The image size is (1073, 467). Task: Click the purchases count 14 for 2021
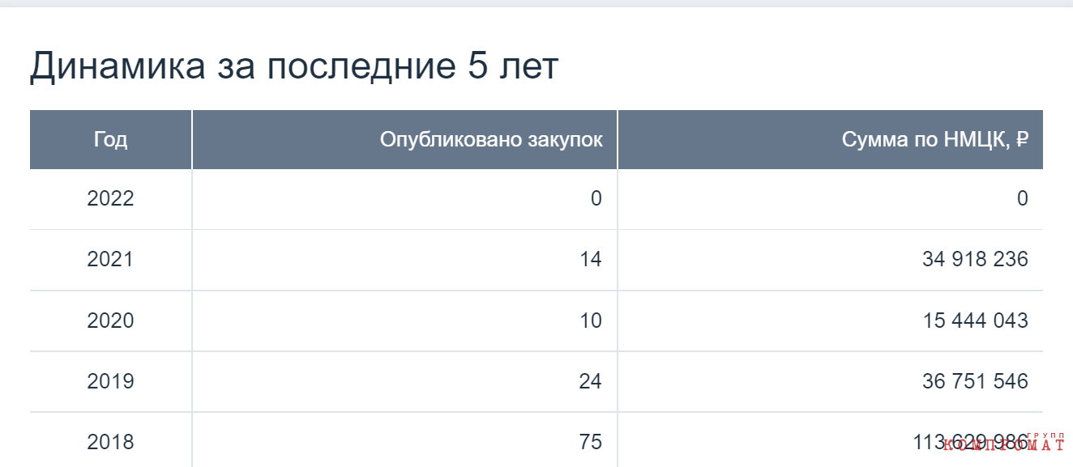pos(591,260)
